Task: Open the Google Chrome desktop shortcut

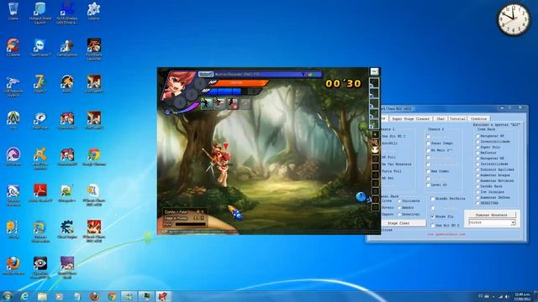Action: click(x=93, y=157)
